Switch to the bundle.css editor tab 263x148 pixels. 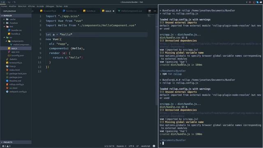coord(70,11)
